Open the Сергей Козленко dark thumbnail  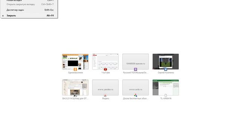pyautogui.click(x=166, y=61)
